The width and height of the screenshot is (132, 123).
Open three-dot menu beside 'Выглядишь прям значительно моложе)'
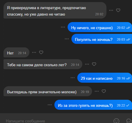[97, 91]
